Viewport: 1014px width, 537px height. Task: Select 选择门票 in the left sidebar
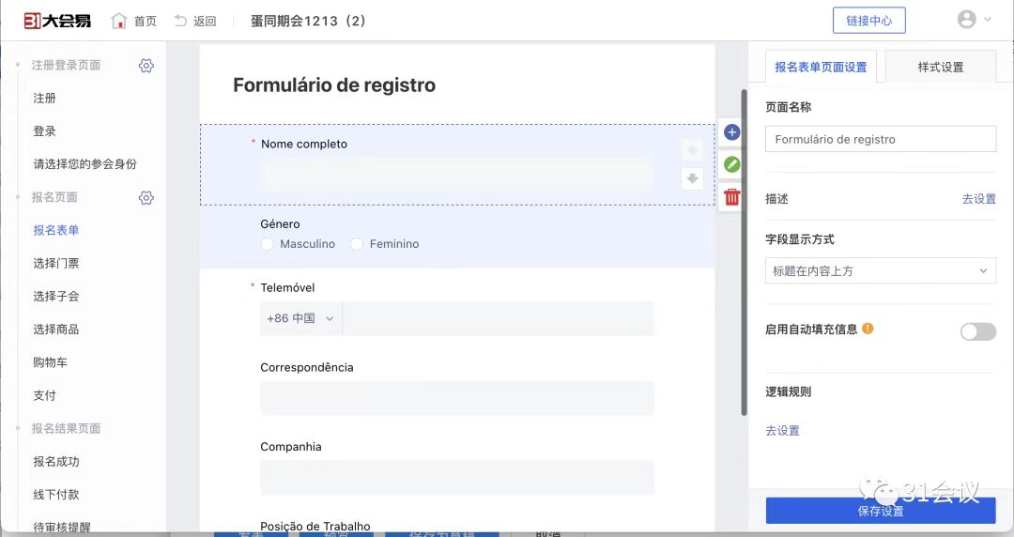[56, 264]
